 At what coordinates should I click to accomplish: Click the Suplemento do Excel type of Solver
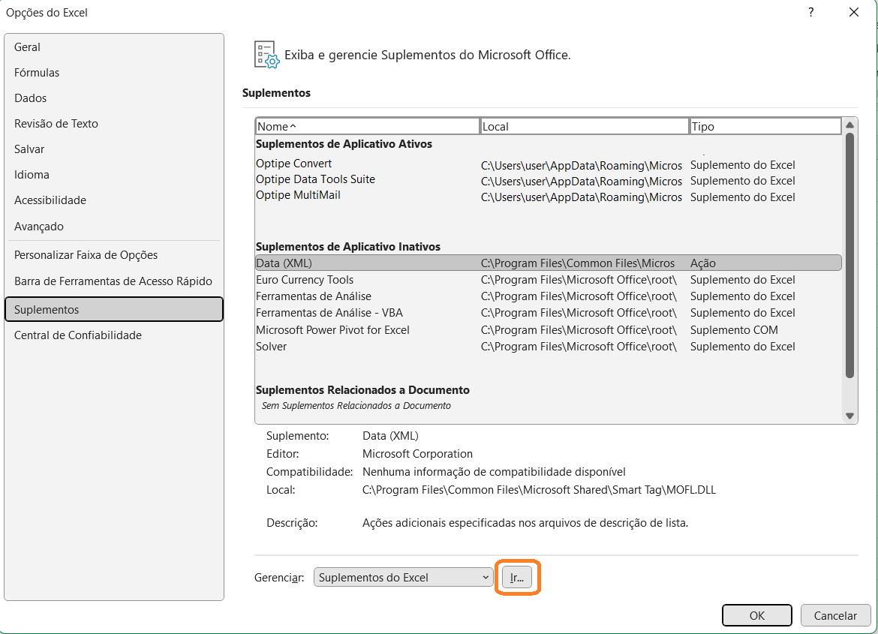click(x=742, y=346)
